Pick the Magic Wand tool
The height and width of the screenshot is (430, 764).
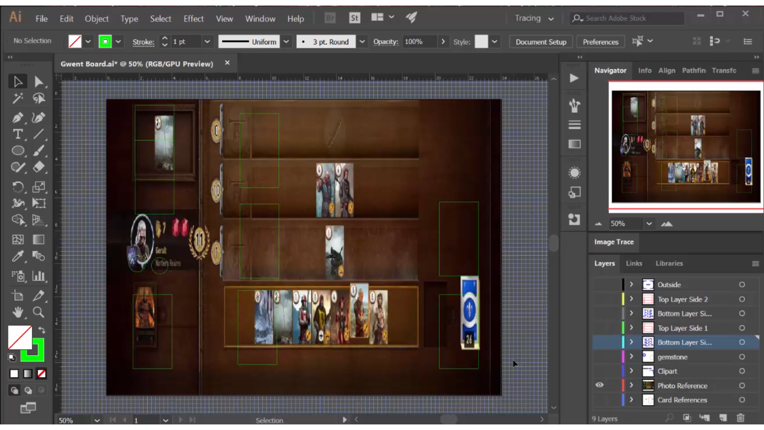click(18, 98)
